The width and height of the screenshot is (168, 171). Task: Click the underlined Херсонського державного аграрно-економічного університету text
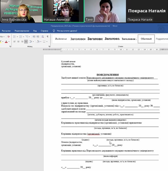click(120, 78)
